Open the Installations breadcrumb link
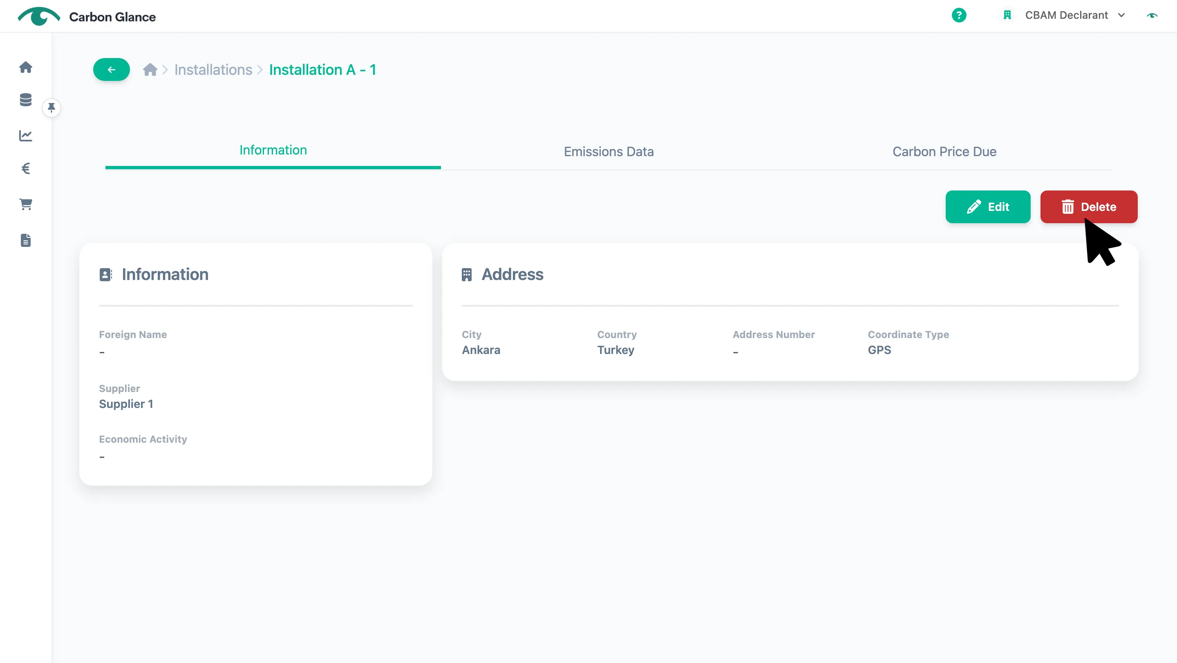Screen dimensions: 1177x663 [x=213, y=69]
